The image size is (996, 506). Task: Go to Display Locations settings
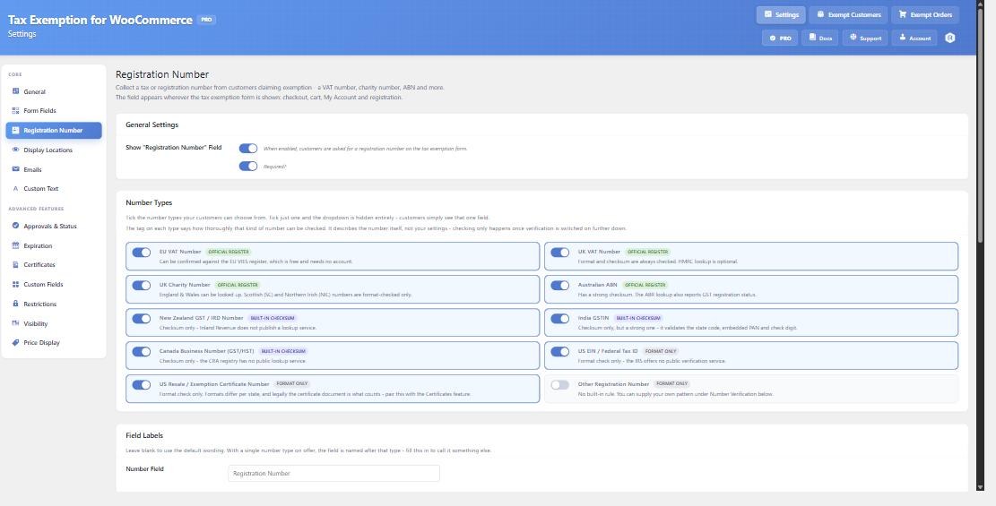(54, 150)
